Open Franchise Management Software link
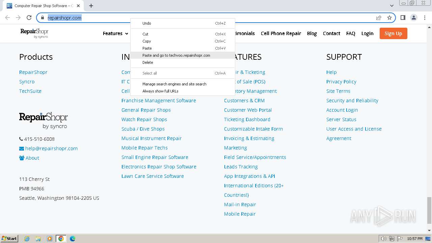432x243 pixels. (159, 101)
